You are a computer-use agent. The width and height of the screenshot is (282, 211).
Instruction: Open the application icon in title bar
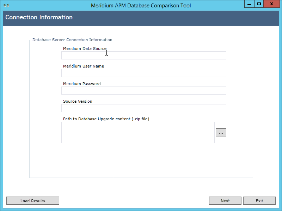(6, 5)
